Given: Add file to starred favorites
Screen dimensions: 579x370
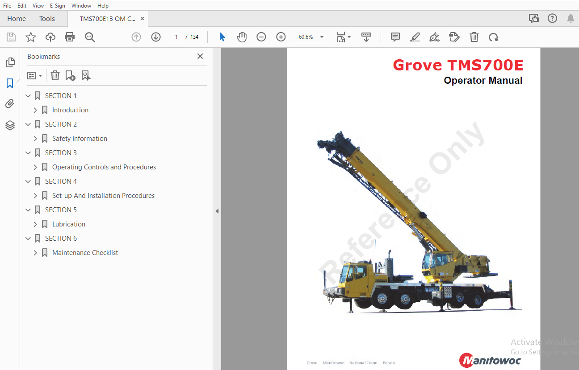Looking at the screenshot, I should tap(31, 37).
